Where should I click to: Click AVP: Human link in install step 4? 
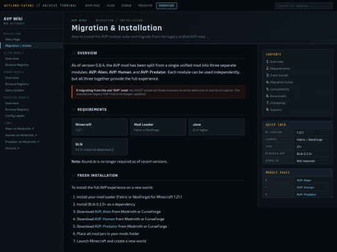click(105, 219)
